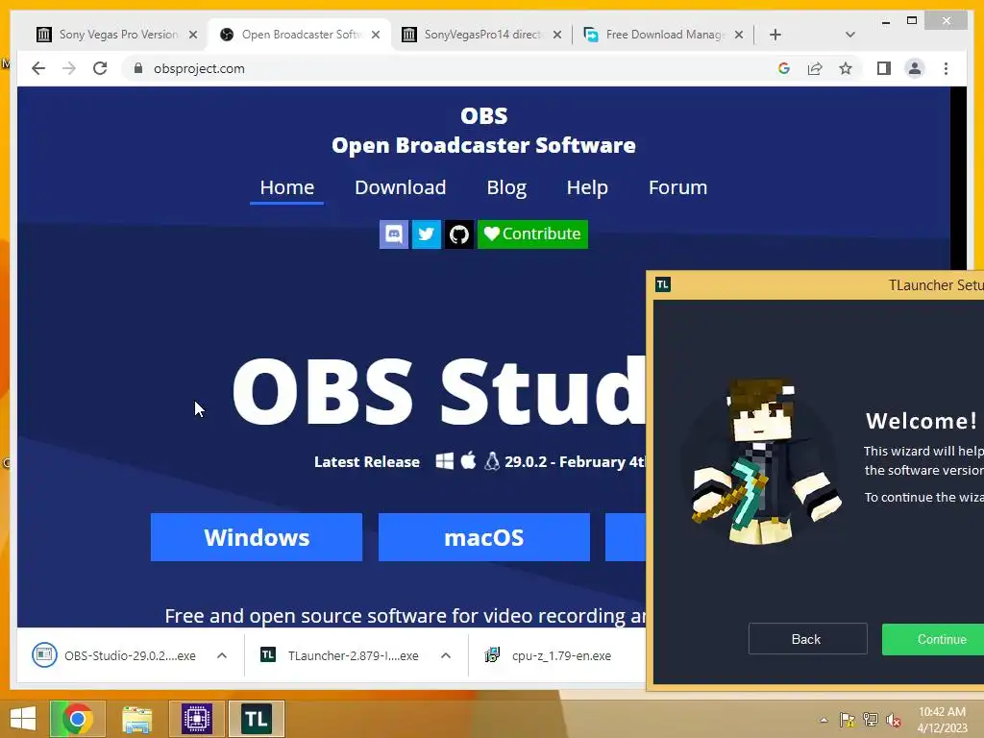
Task: Open the cpu-z_1.79-en.exe download
Action: pyautogui.click(x=548, y=655)
